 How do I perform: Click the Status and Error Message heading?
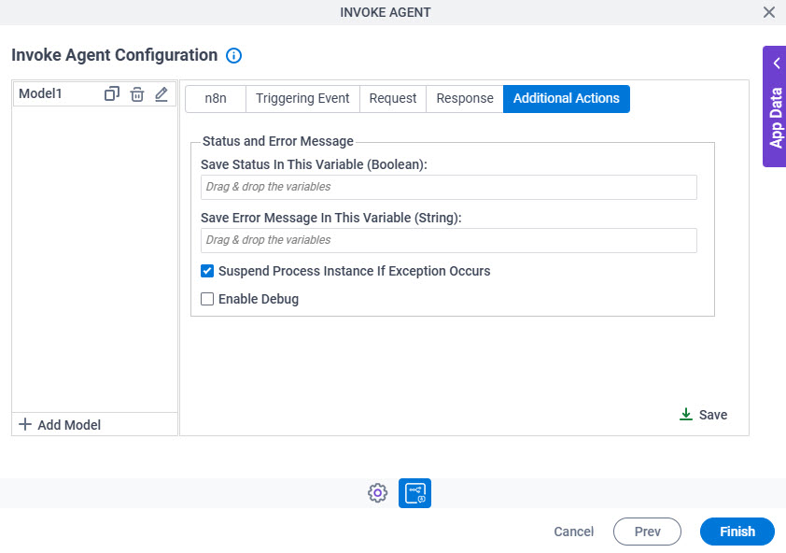[277, 141]
